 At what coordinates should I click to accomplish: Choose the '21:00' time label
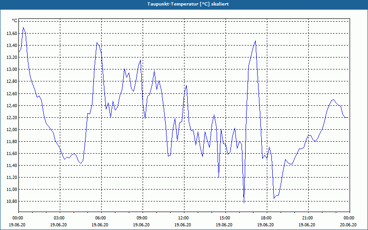pyautogui.click(x=307, y=218)
